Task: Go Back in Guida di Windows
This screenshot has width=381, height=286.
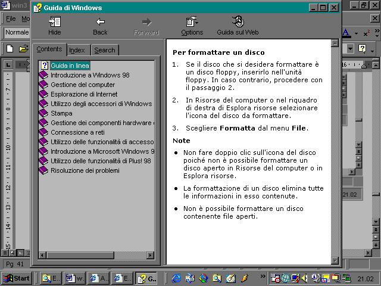Action: click(100, 26)
